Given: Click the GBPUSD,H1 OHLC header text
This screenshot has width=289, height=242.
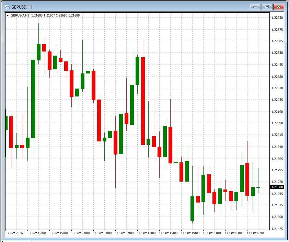Looking at the screenshot, I should tap(45, 15).
